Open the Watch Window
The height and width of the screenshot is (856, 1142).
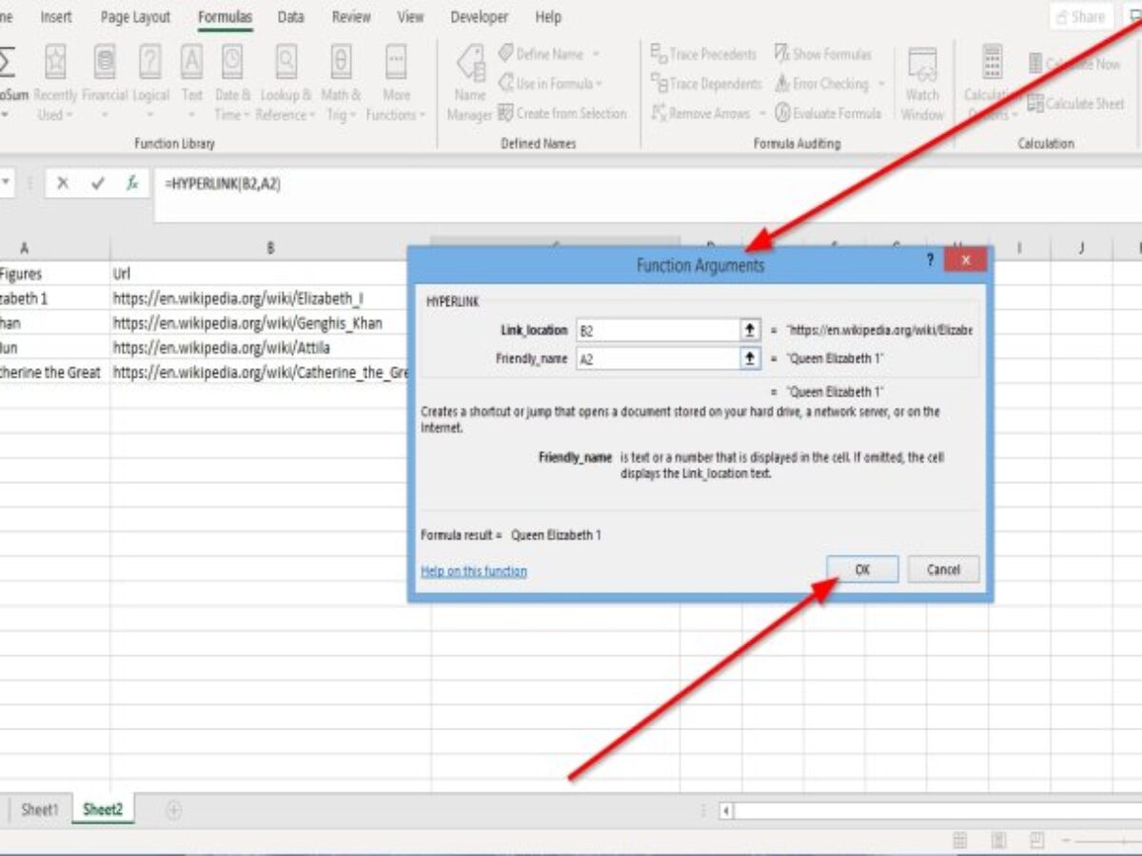pos(921,84)
